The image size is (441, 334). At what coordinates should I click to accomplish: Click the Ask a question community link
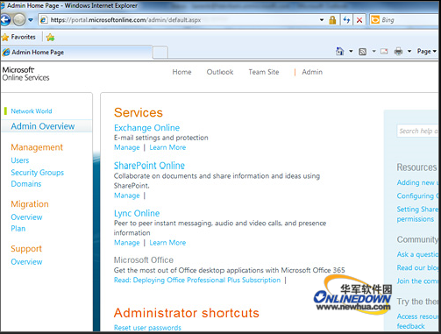click(418, 254)
